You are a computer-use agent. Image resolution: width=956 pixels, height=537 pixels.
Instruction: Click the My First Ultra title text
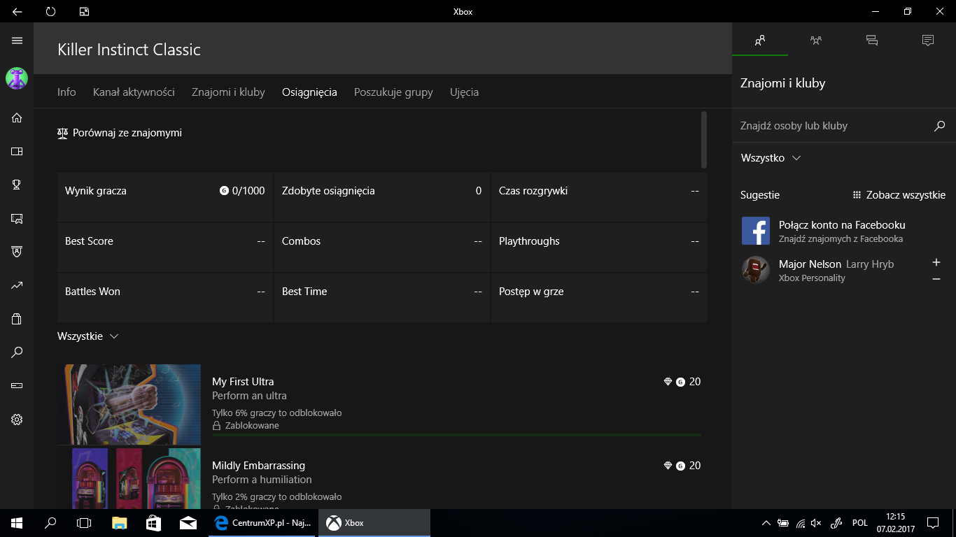pos(243,382)
